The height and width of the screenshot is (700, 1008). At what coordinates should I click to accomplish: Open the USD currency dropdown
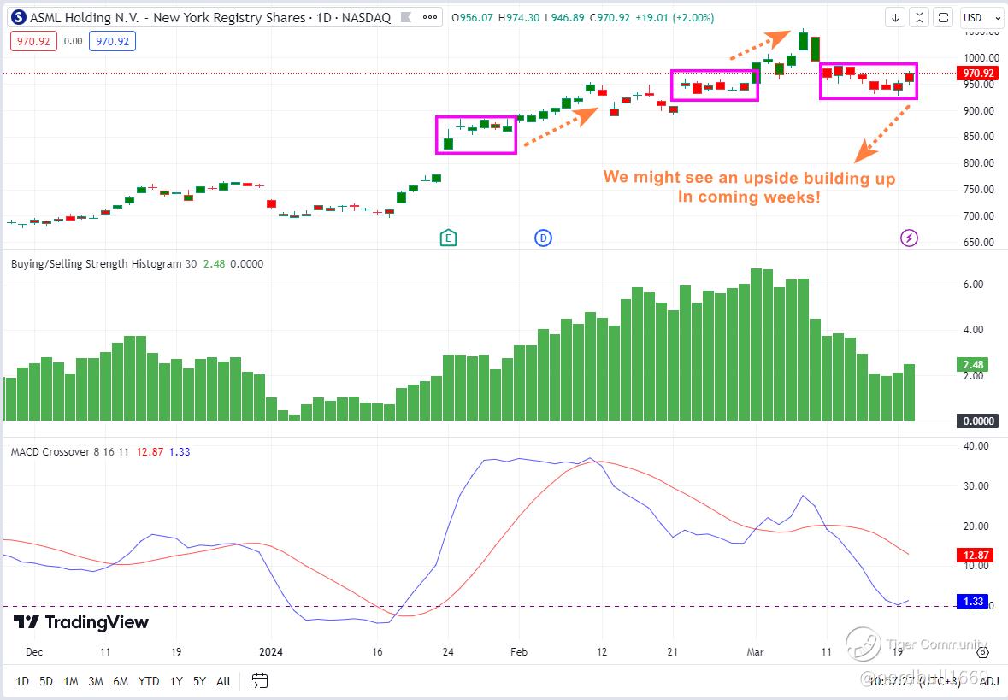pyautogui.click(x=982, y=17)
